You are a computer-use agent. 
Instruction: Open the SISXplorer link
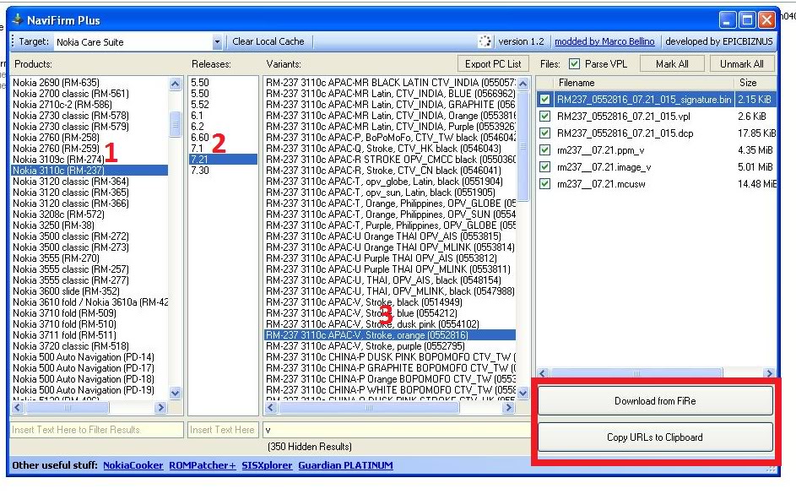[x=267, y=465]
